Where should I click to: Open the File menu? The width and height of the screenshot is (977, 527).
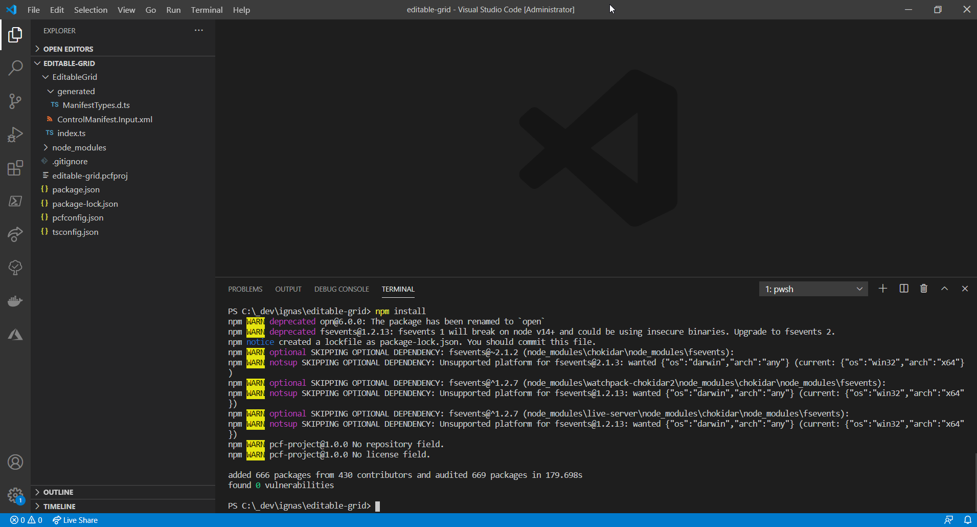(x=34, y=10)
